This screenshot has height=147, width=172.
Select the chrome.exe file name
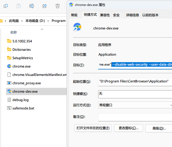tap(22, 66)
